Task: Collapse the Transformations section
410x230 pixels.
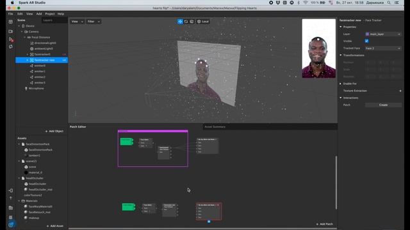Action: 341,56
